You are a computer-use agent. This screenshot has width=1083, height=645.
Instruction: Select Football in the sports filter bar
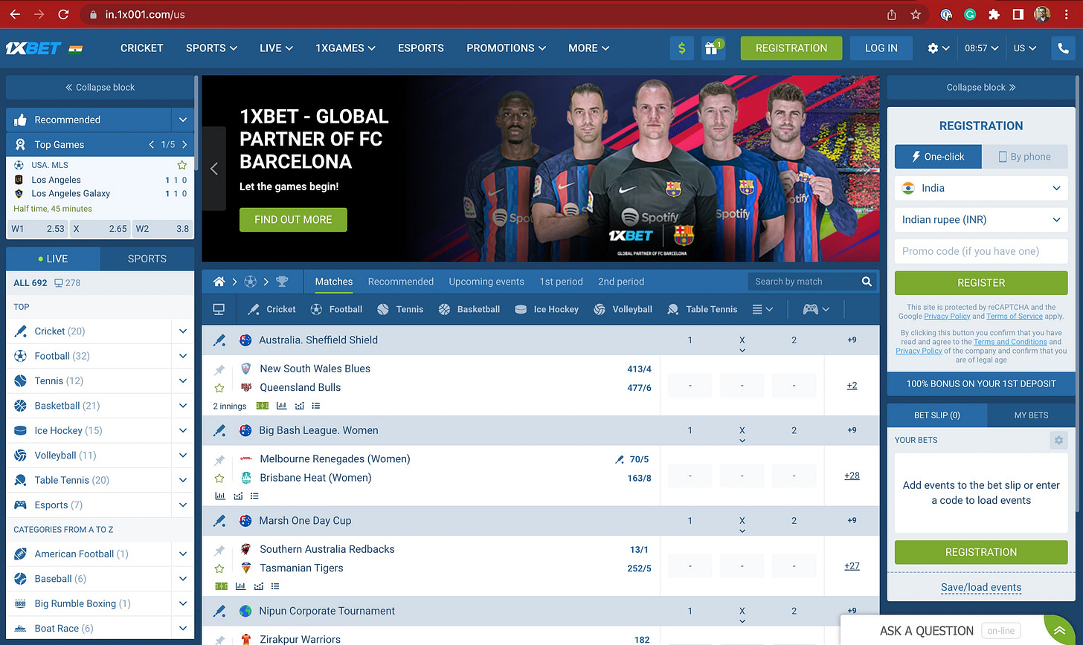336,309
